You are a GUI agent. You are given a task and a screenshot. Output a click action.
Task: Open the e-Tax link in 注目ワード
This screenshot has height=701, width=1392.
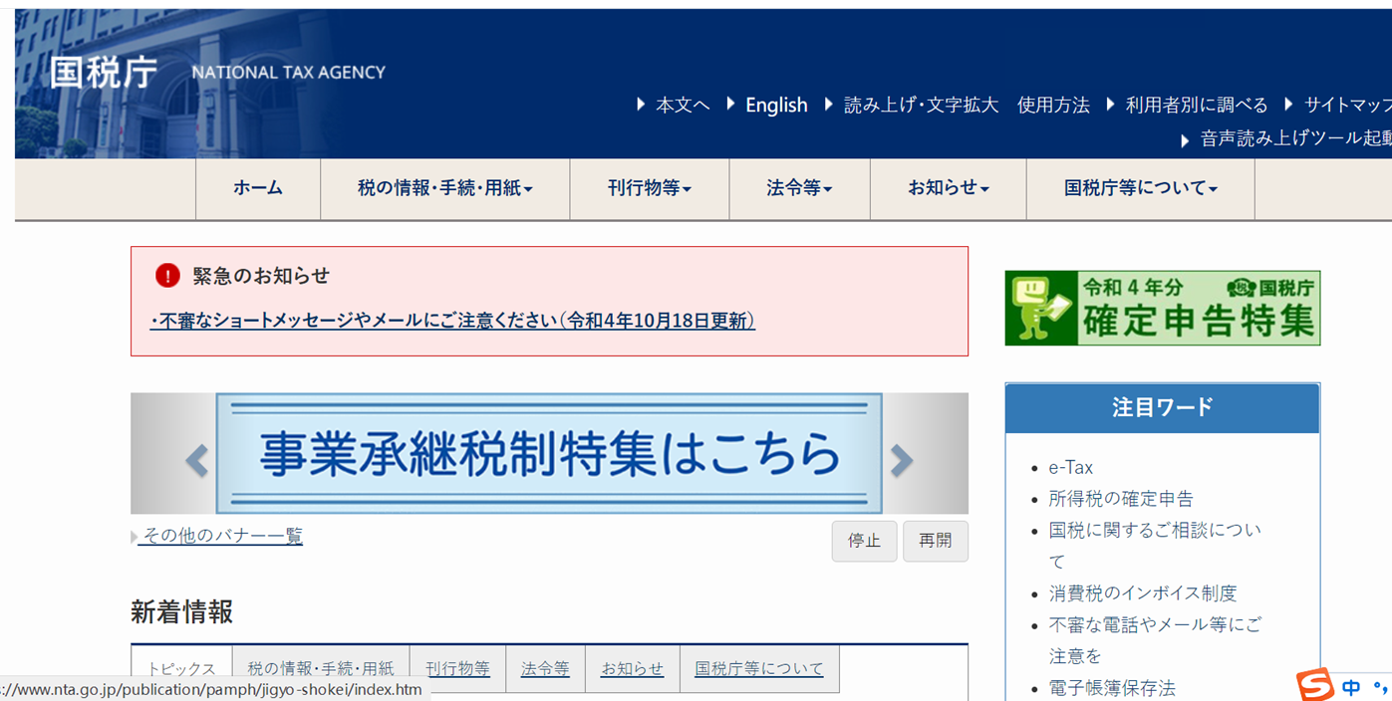click(x=1070, y=467)
